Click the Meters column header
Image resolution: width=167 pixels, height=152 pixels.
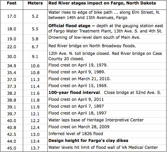[x=35, y=3]
